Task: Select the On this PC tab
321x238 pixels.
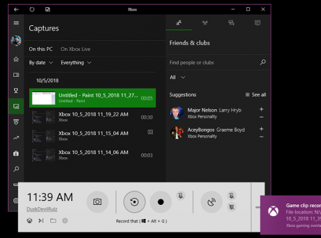Action: pos(41,49)
